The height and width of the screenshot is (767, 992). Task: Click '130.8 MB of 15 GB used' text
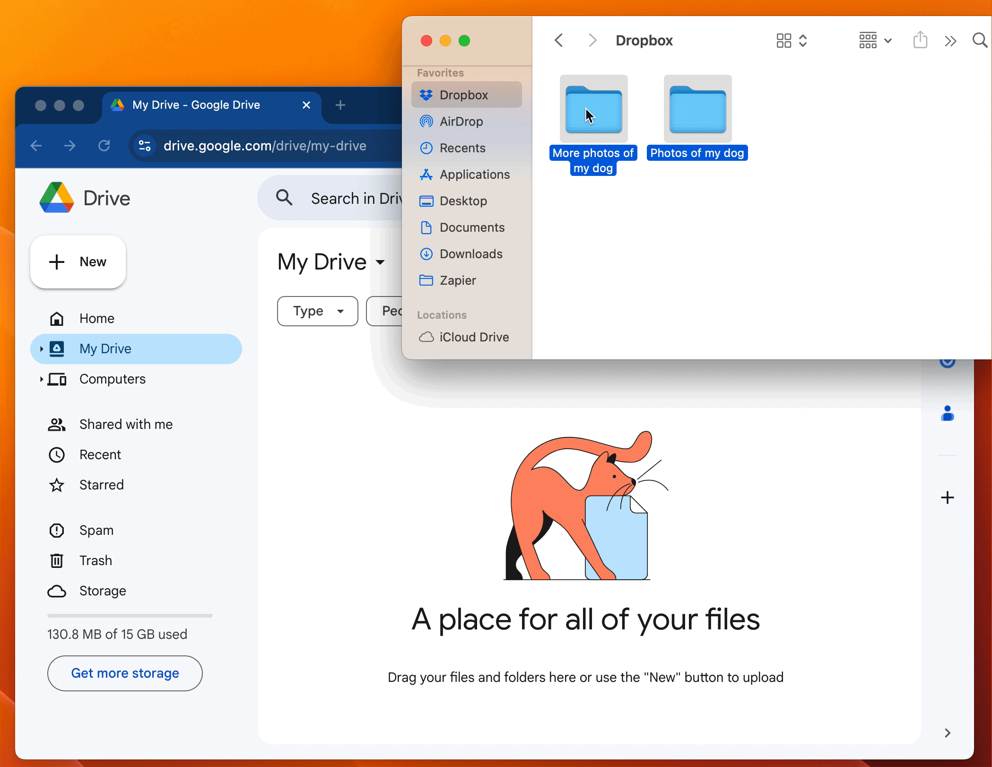coord(117,634)
